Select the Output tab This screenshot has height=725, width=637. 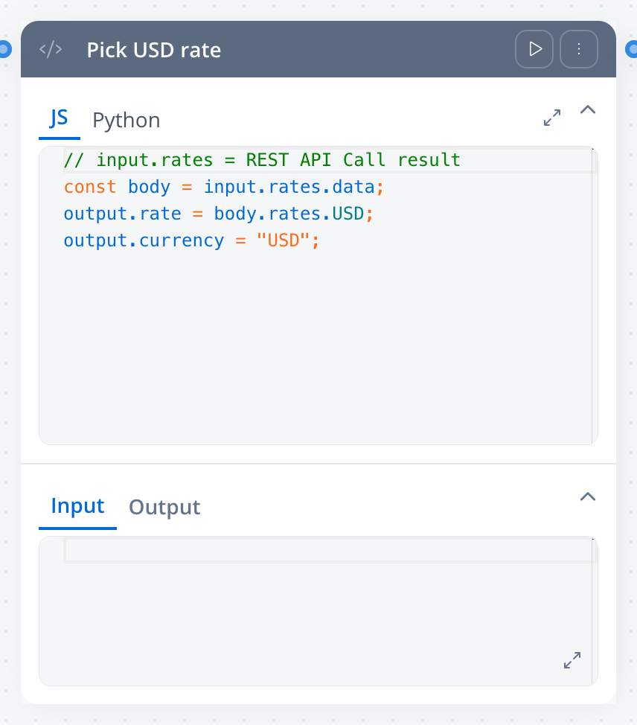(164, 507)
